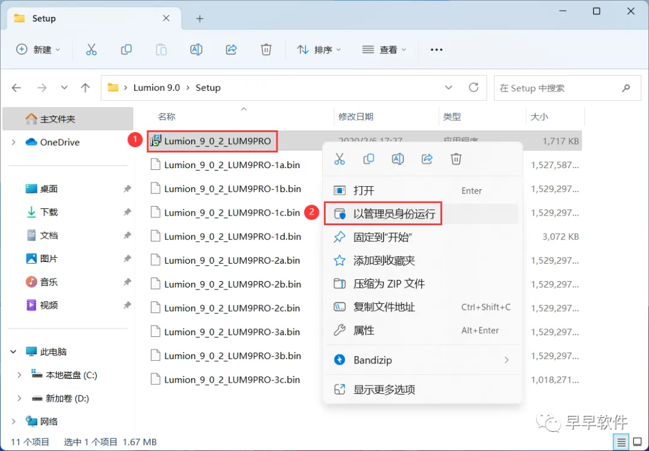Delete via the context menu trash icon
This screenshot has width=649, height=451.
click(x=456, y=159)
